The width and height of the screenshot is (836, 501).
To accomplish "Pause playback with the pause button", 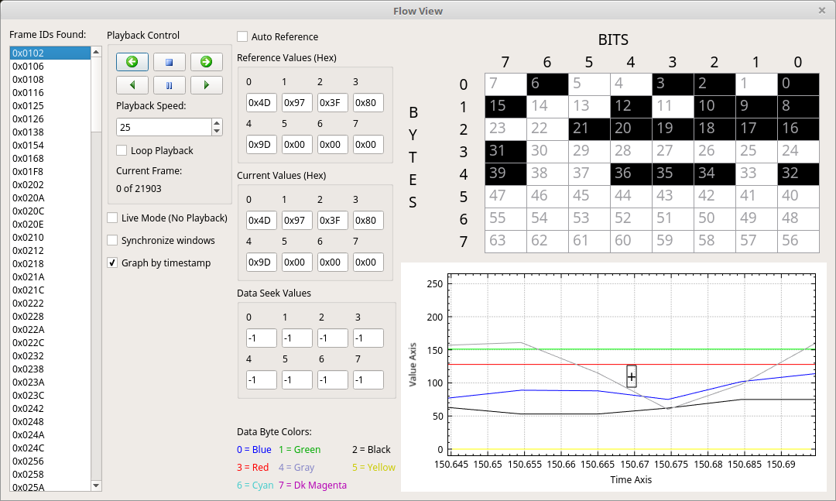I will (169, 85).
